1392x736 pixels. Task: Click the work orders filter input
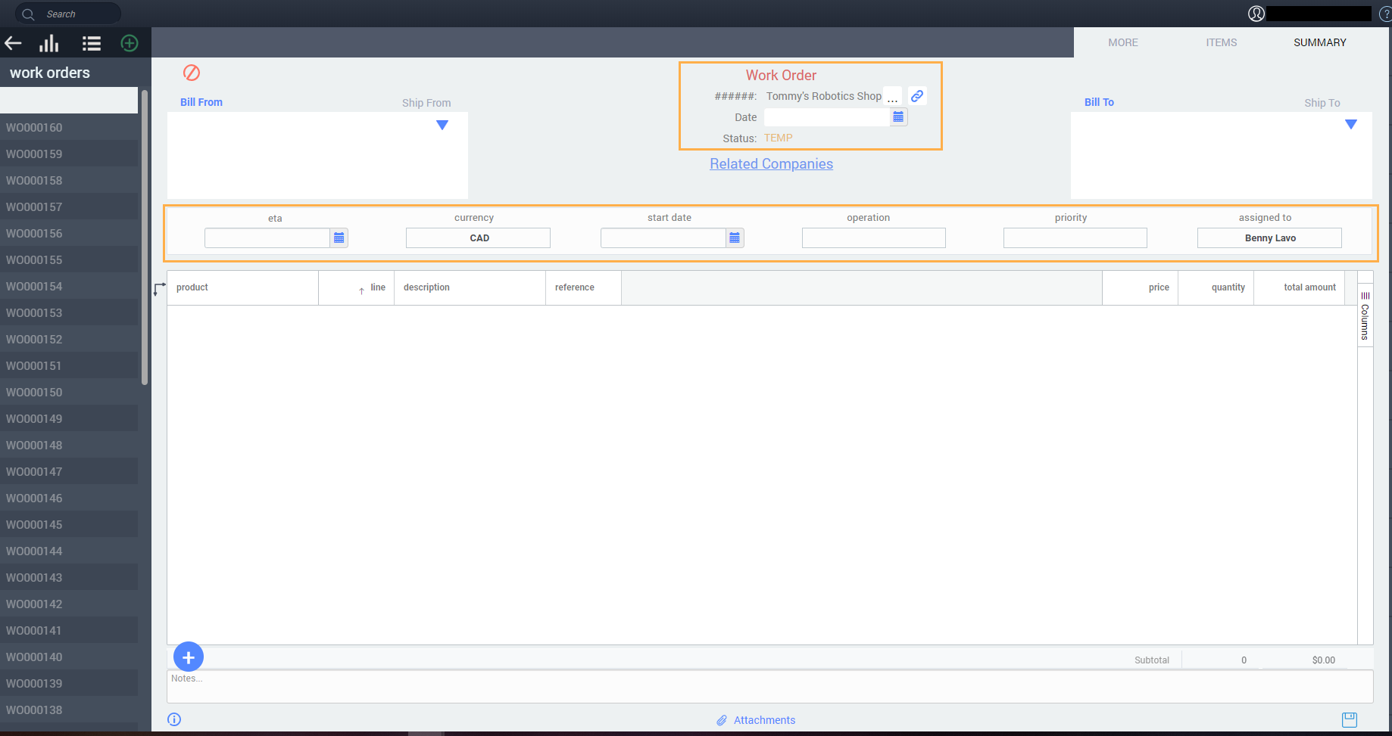tap(69, 101)
